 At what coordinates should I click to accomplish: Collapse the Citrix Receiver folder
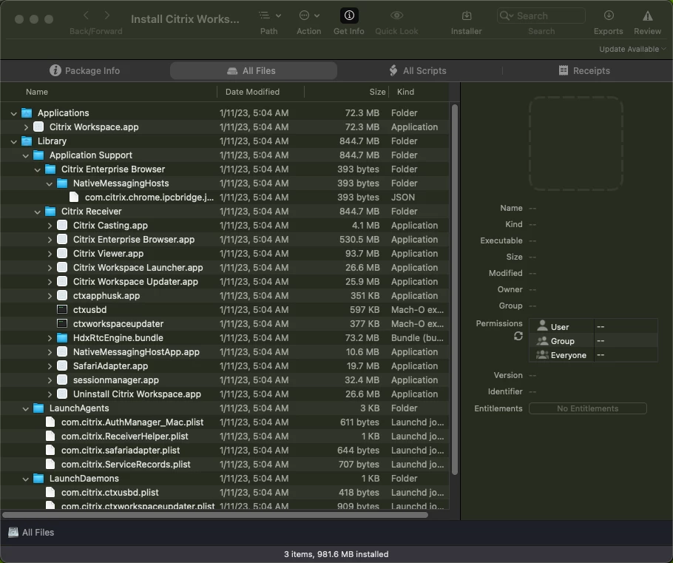click(37, 212)
